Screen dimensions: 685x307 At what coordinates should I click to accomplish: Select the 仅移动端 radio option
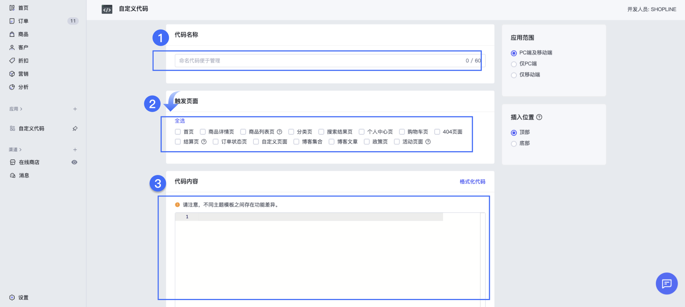click(514, 75)
